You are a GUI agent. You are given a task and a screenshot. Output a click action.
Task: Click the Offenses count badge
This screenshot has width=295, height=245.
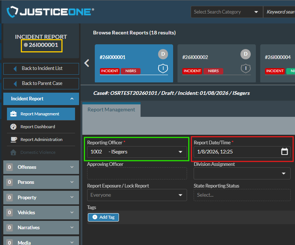10,167
